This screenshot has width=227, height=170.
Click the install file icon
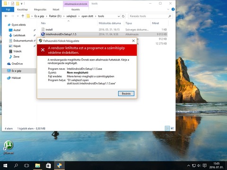click(x=43, y=29)
